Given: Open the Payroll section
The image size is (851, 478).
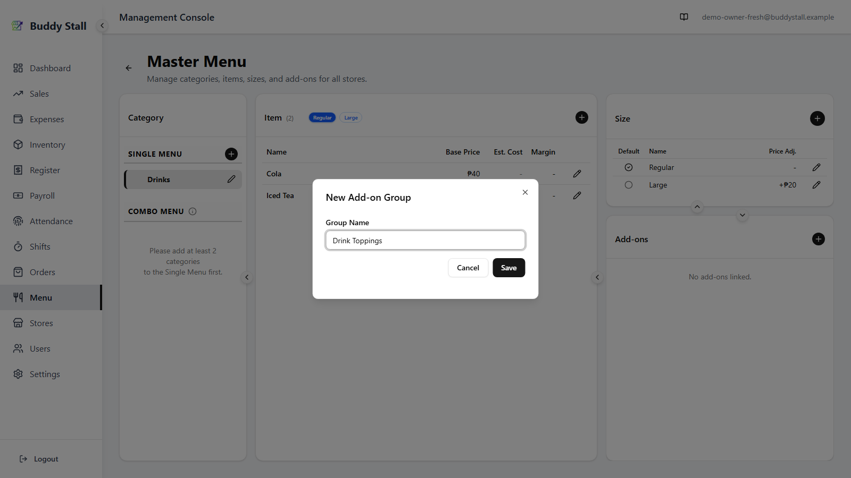Looking at the screenshot, I should [x=51, y=195].
